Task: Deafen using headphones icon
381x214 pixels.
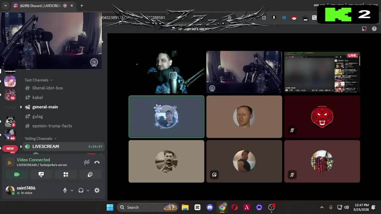Action: [81, 191]
